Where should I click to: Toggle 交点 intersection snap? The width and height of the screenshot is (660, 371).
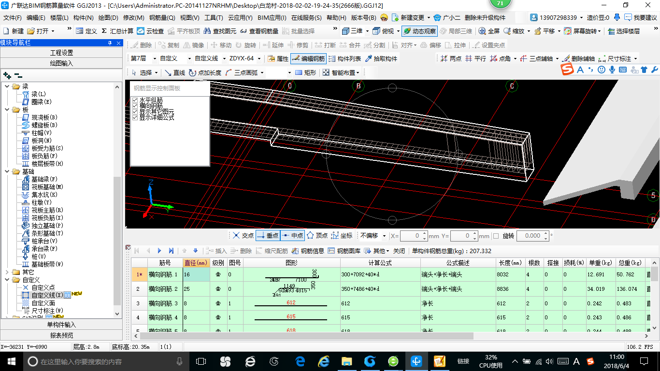[x=243, y=236]
